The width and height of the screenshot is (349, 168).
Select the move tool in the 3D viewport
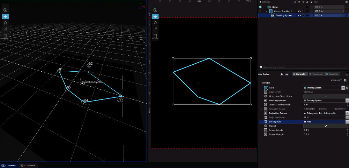click(5, 16)
